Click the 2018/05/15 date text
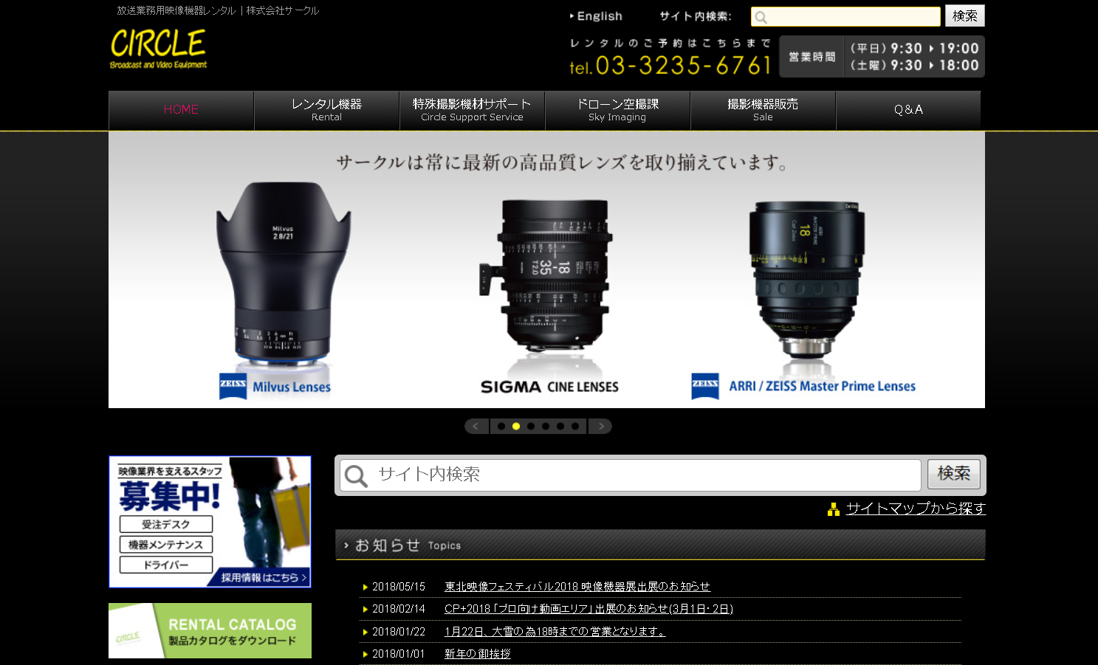1098x665 pixels. [399, 587]
